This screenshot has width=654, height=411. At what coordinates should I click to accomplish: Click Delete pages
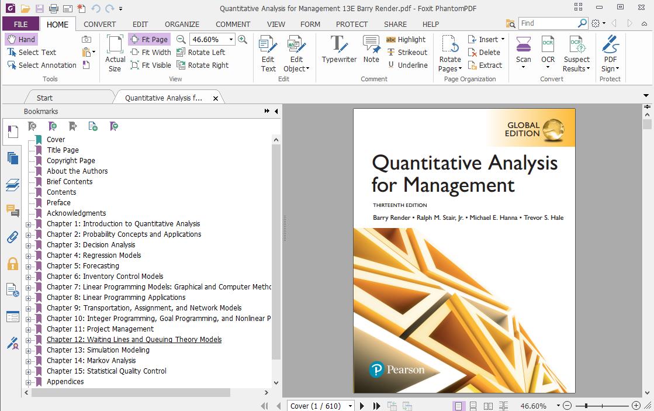484,52
